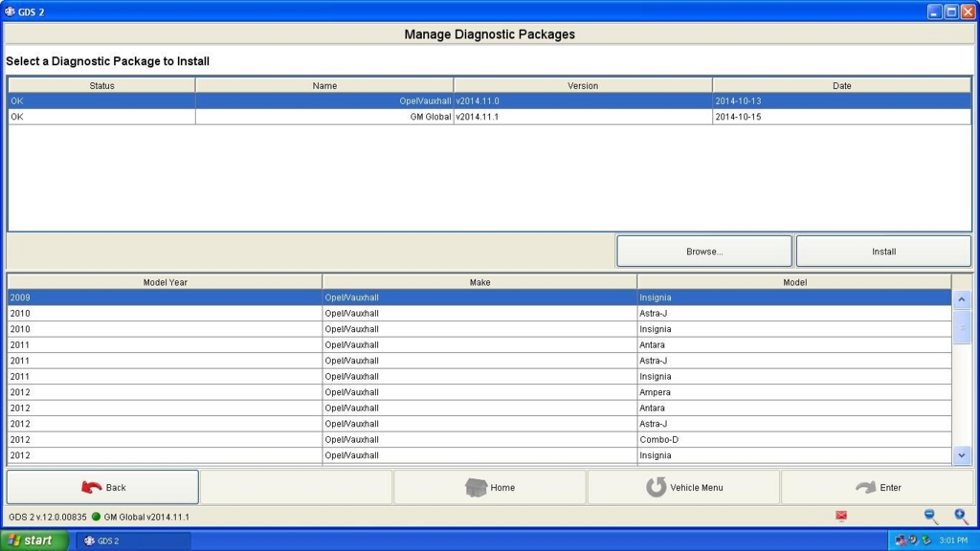Sort packages by the Date column header

842,85
